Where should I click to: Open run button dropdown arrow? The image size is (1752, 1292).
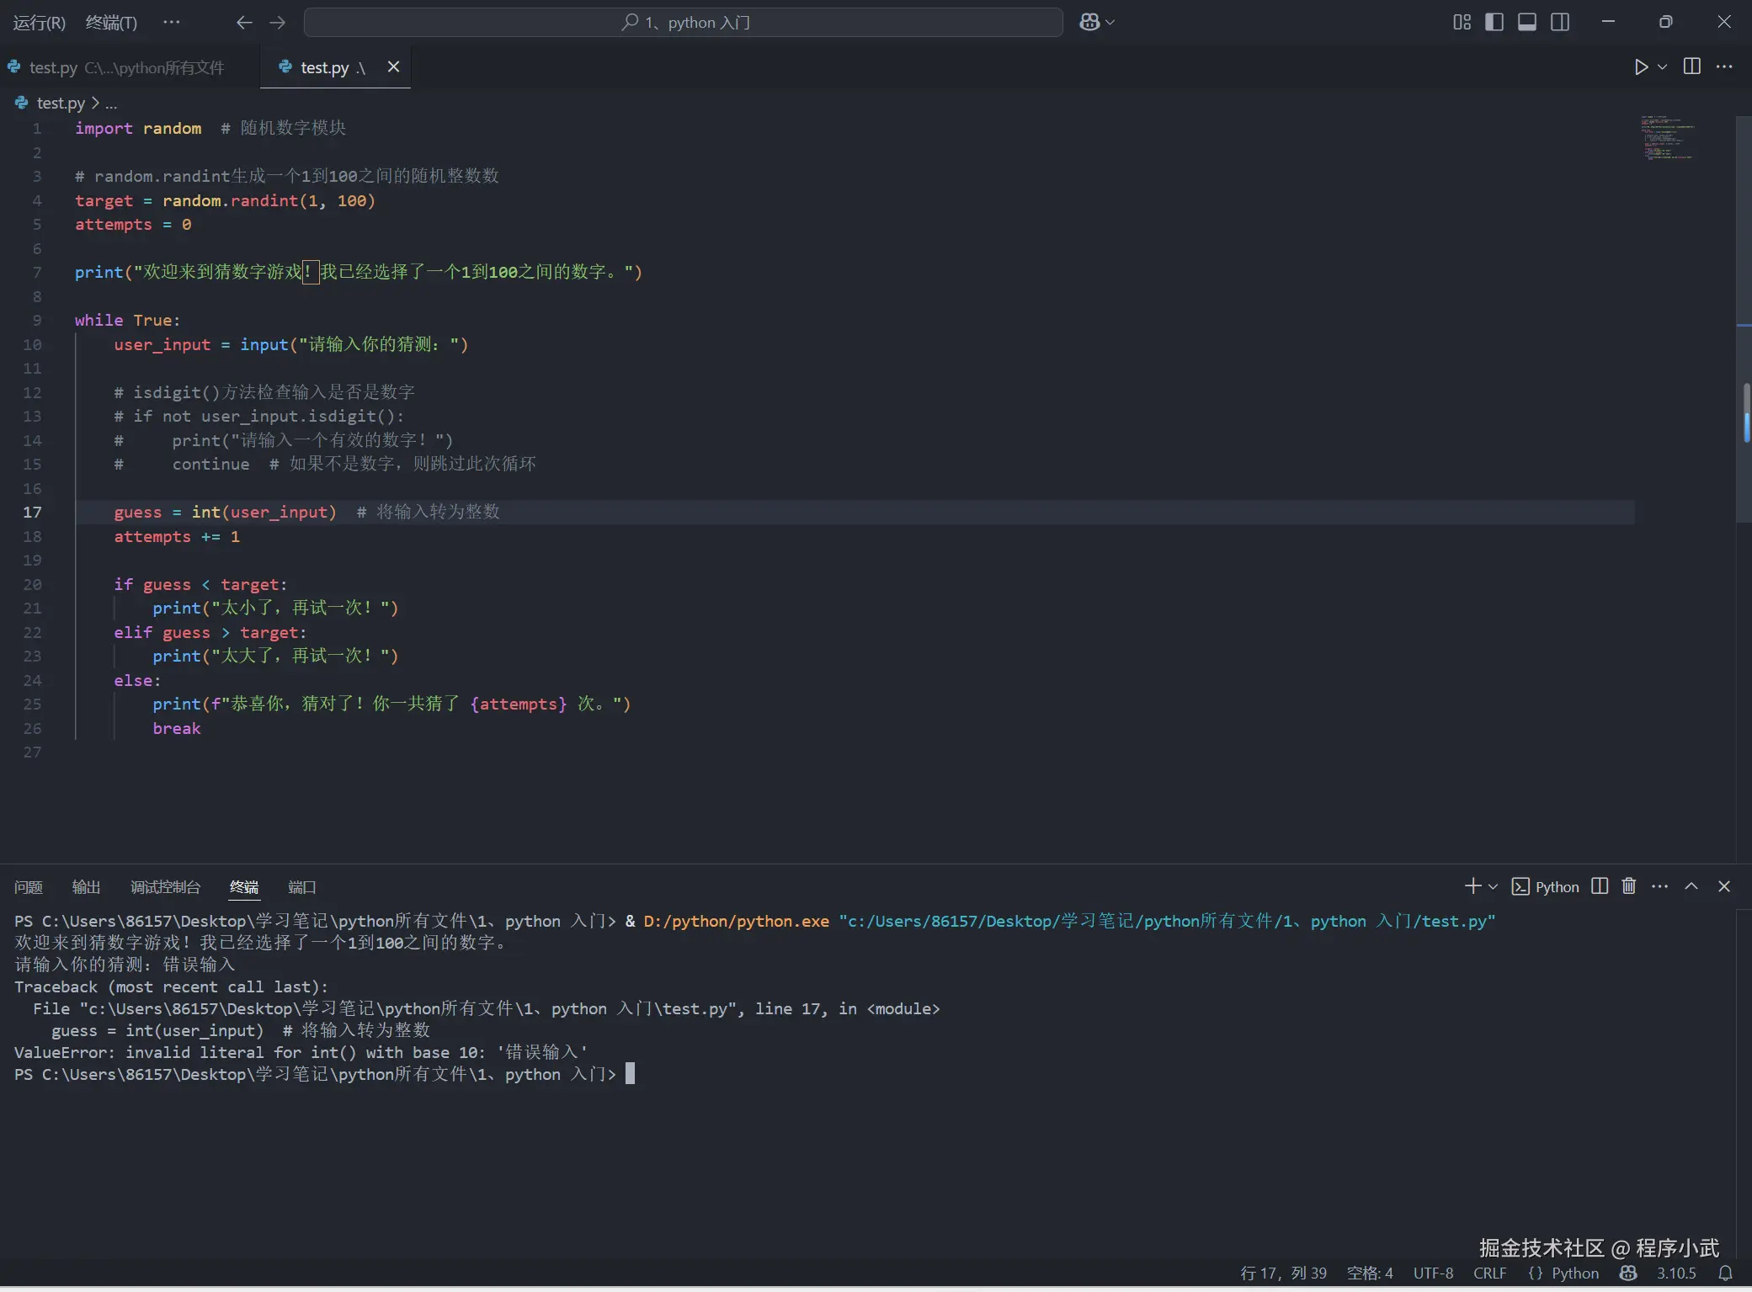[1663, 67]
